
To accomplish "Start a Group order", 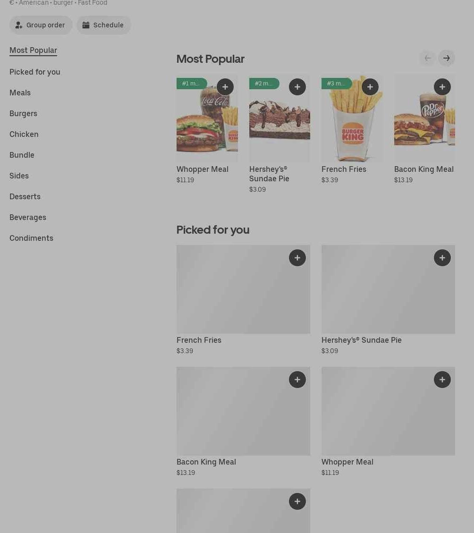I will click(41, 25).
